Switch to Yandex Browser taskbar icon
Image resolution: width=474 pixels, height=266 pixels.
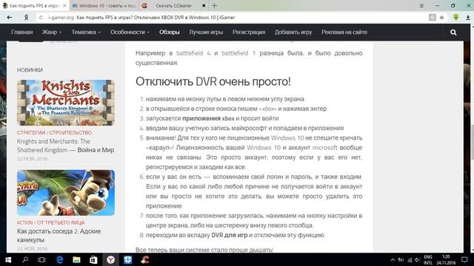click(110, 259)
